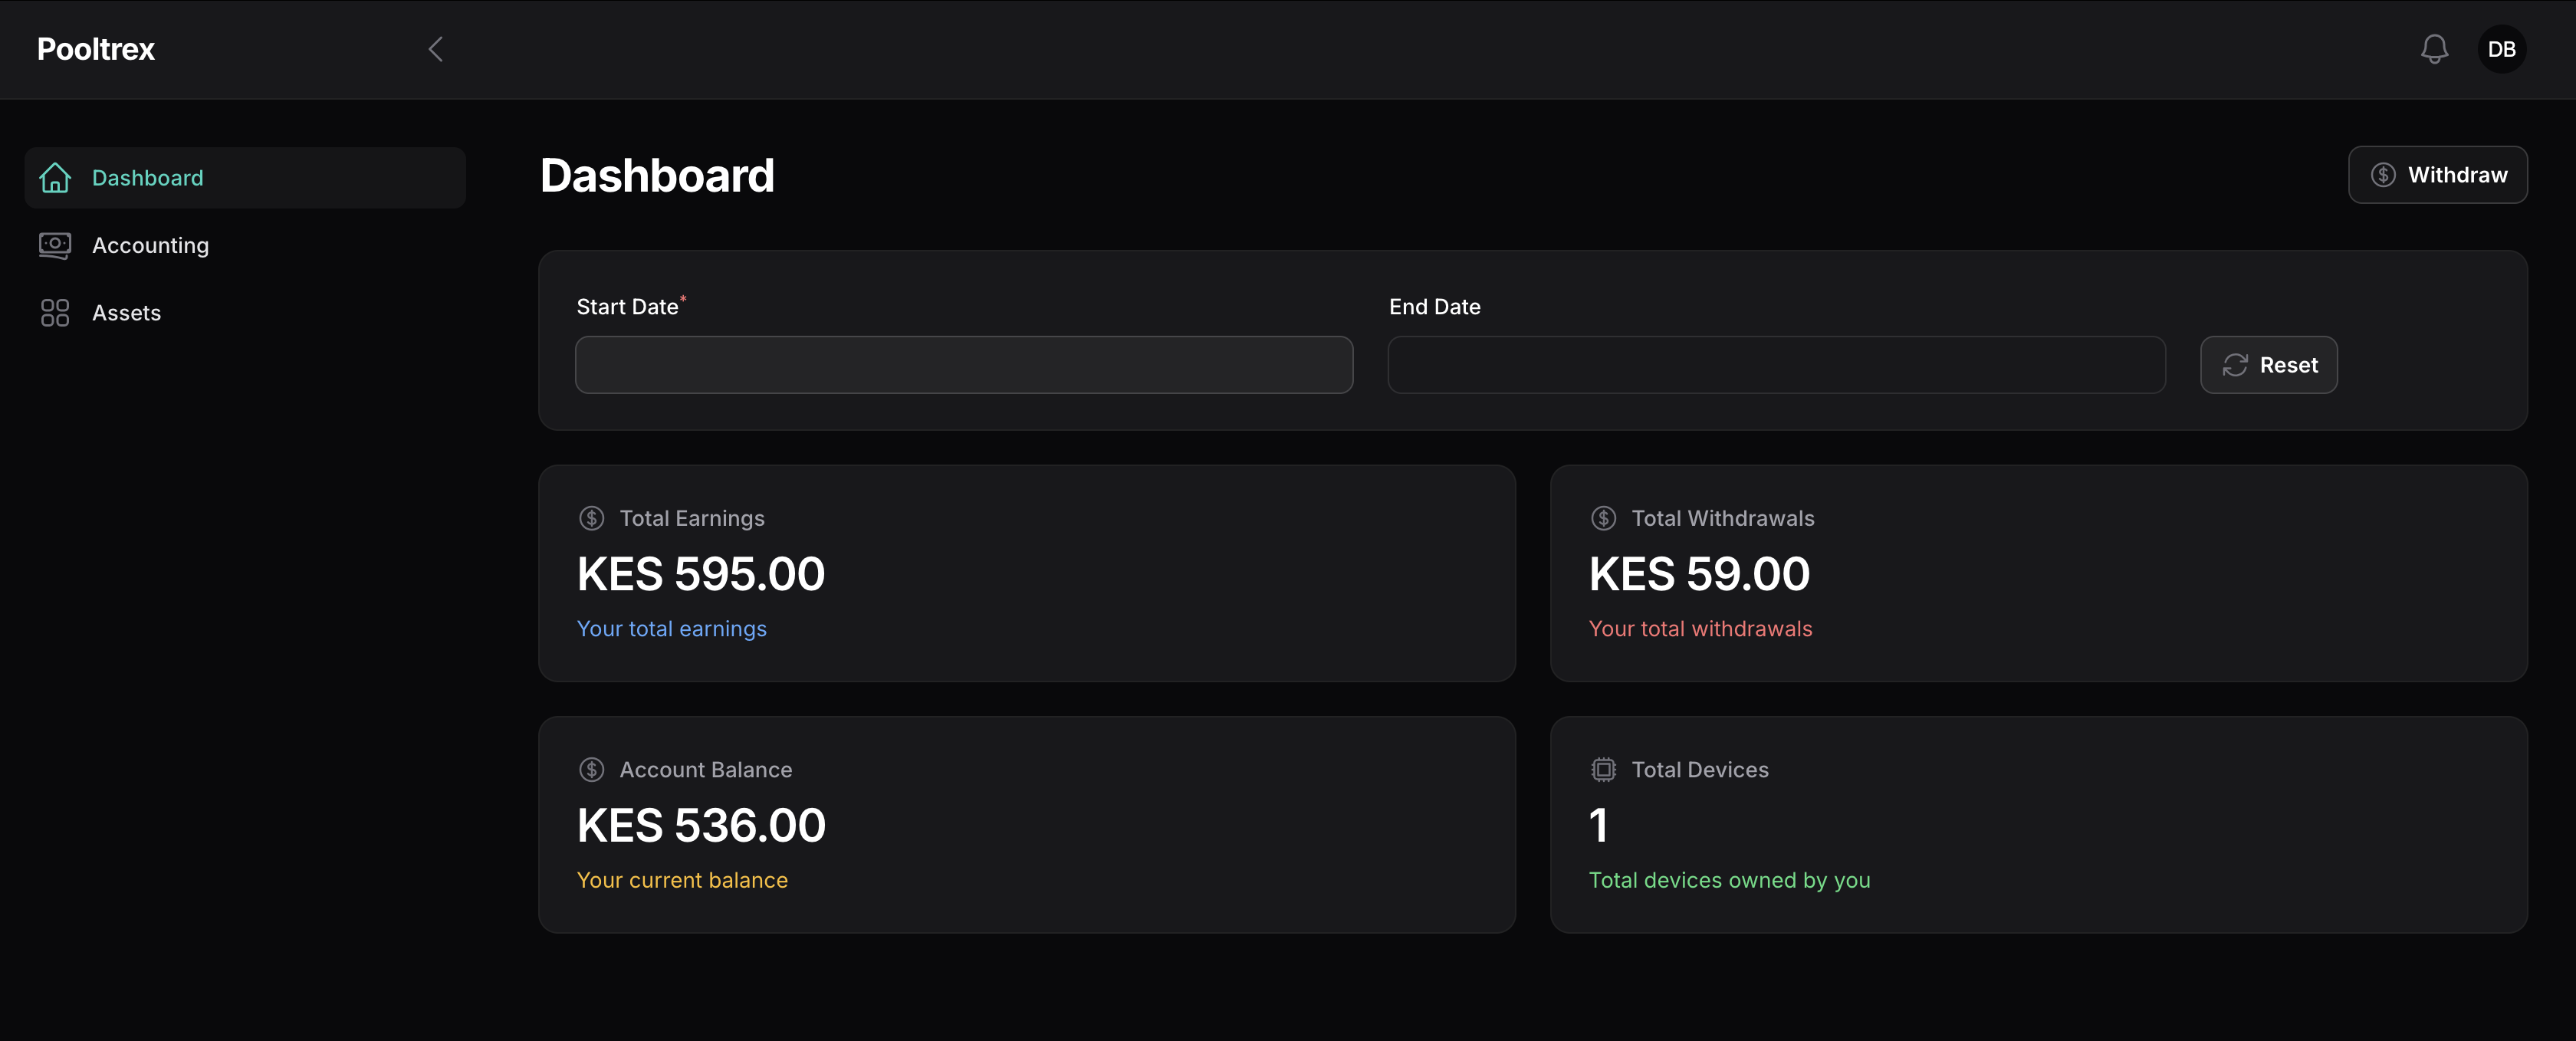The image size is (2576, 1041).
Task: Click the Assets grid icon
Action: [x=55, y=313]
